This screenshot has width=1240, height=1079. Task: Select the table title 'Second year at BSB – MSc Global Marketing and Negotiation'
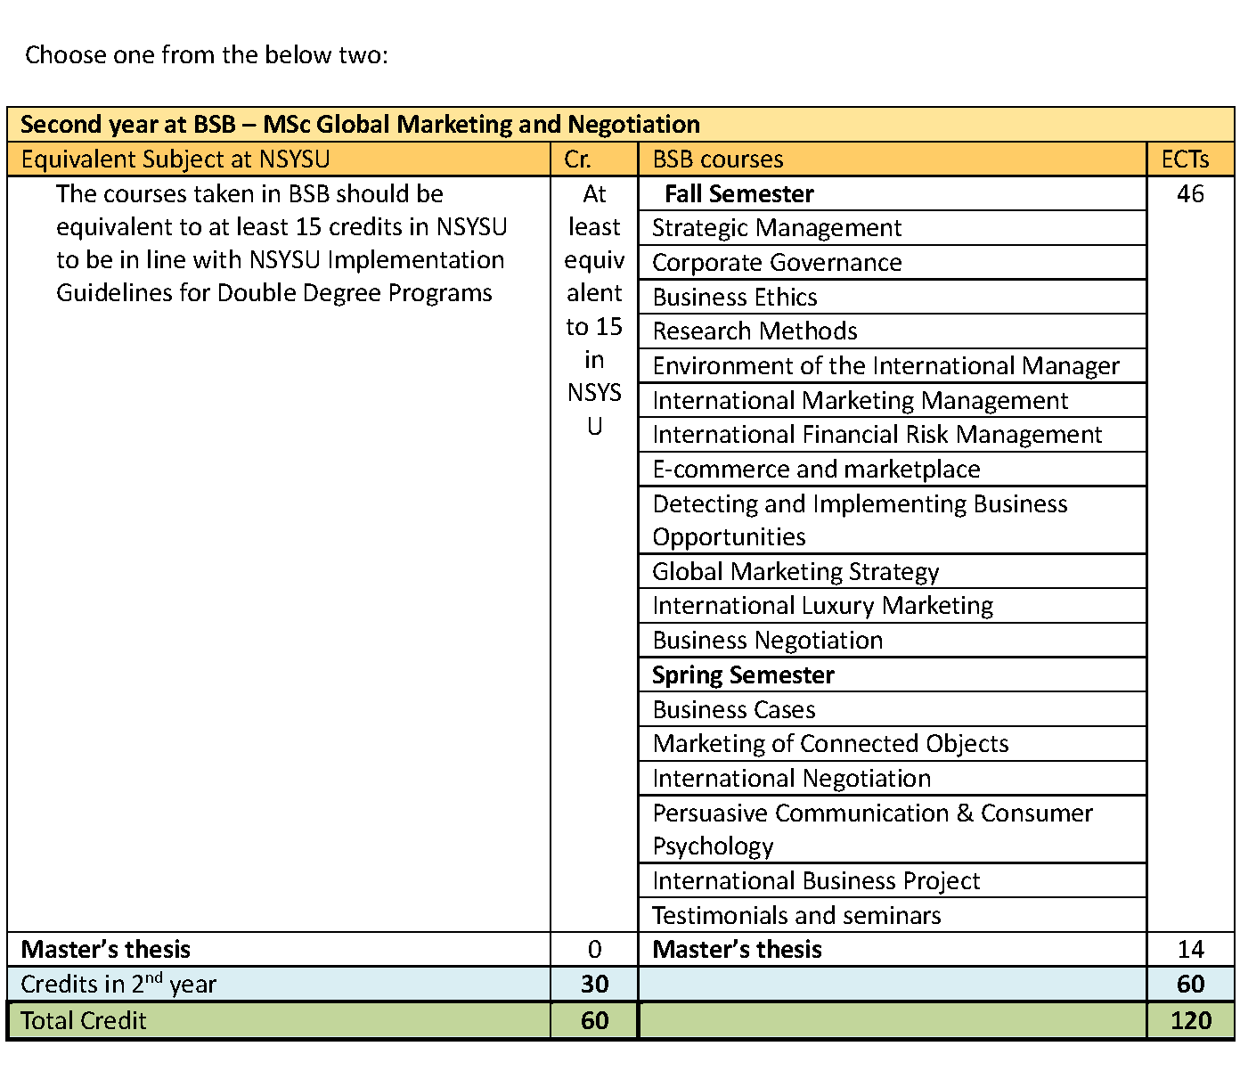click(360, 124)
